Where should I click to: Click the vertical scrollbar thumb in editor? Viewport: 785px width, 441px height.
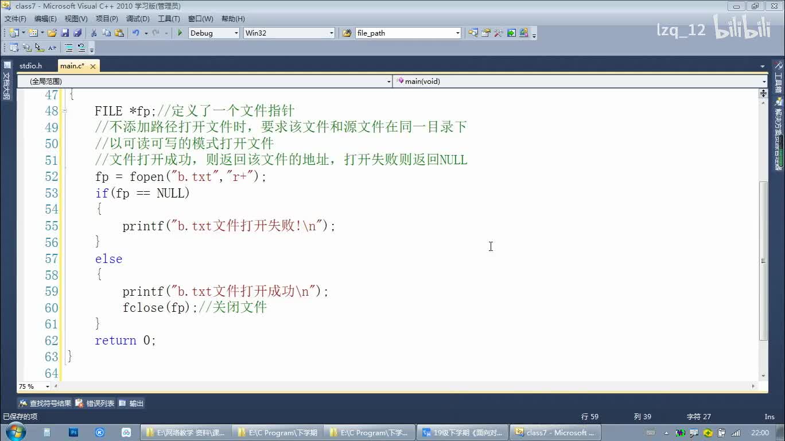pyautogui.click(x=763, y=261)
